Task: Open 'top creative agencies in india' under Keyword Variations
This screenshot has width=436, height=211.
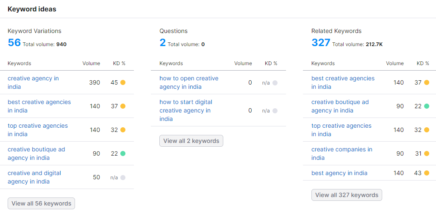Action: (38, 130)
